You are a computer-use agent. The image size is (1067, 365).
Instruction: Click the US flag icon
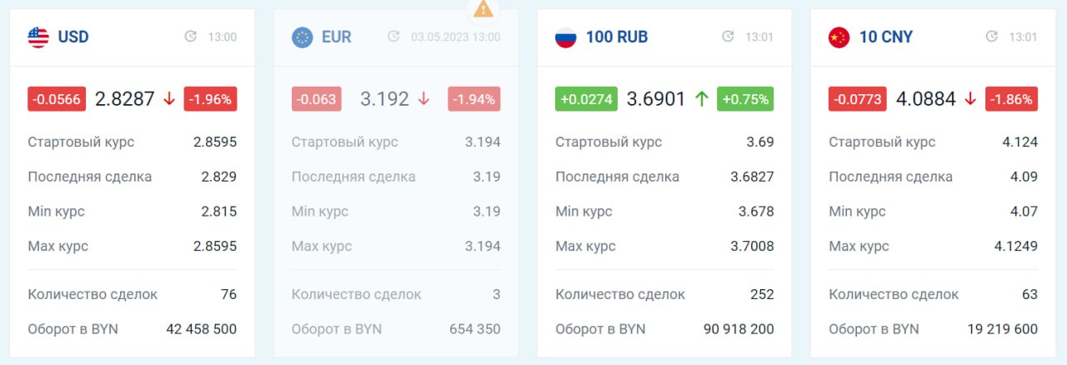(x=38, y=37)
